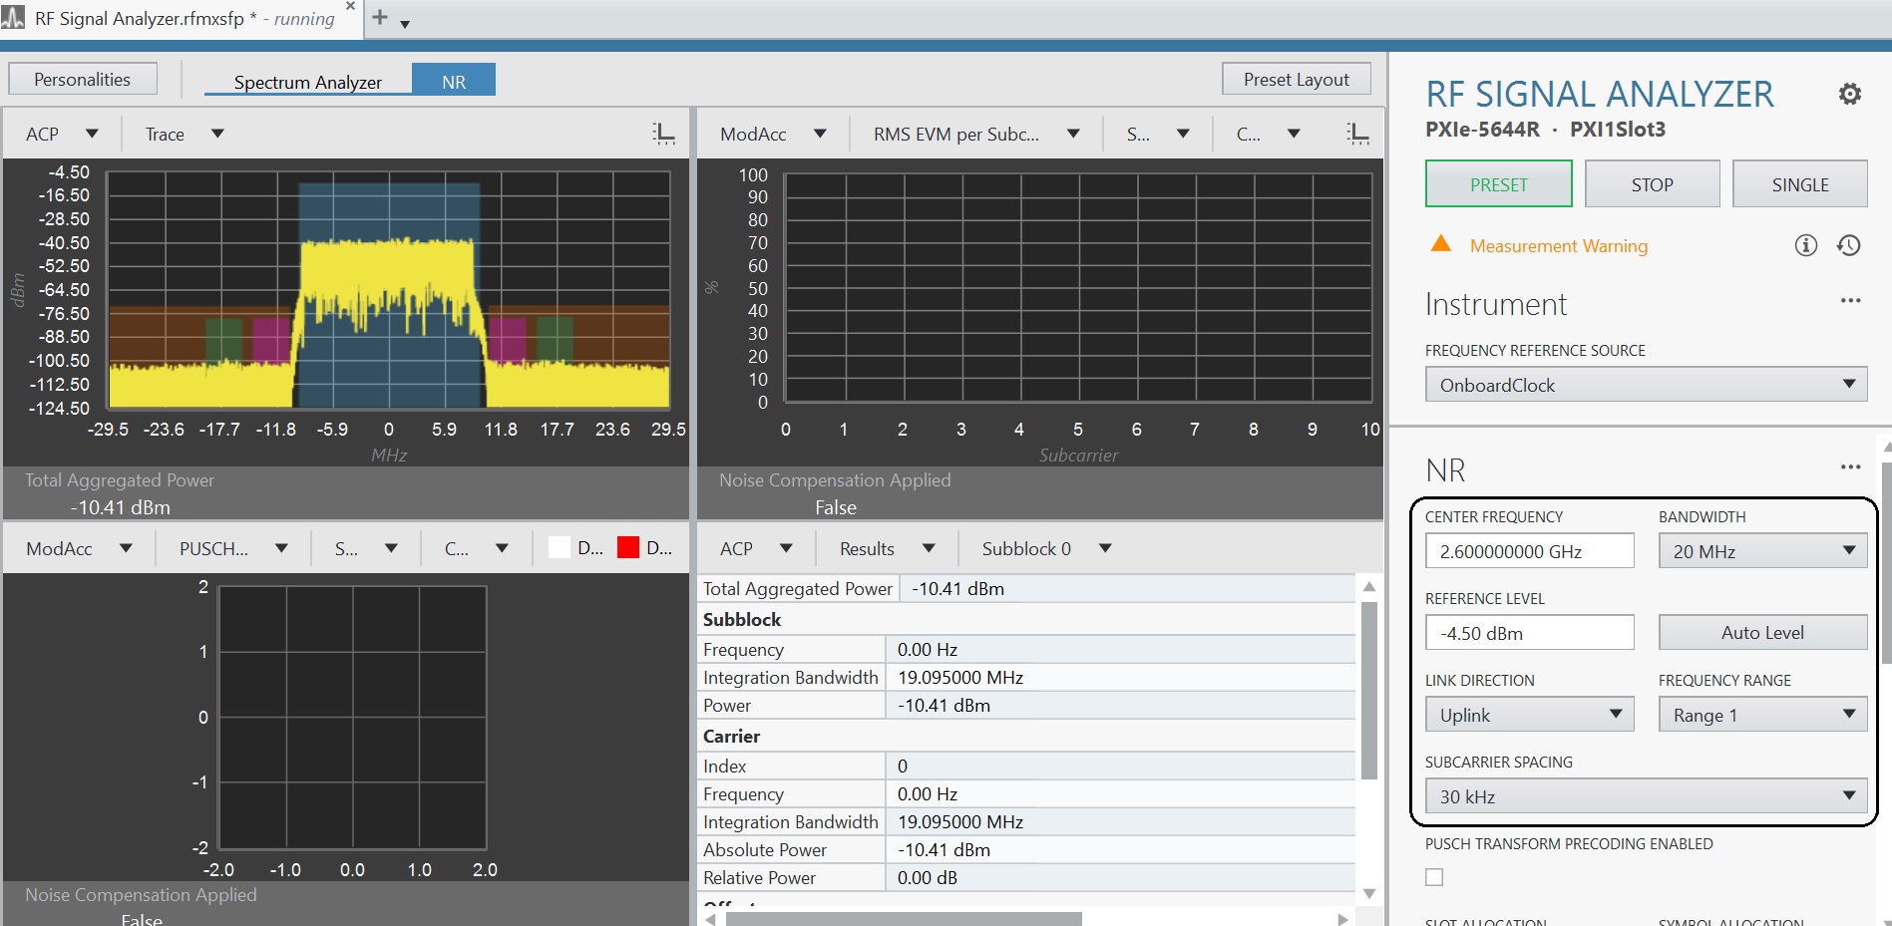Toggle the red D... legend swatch
The image size is (1892, 926).
(x=628, y=547)
